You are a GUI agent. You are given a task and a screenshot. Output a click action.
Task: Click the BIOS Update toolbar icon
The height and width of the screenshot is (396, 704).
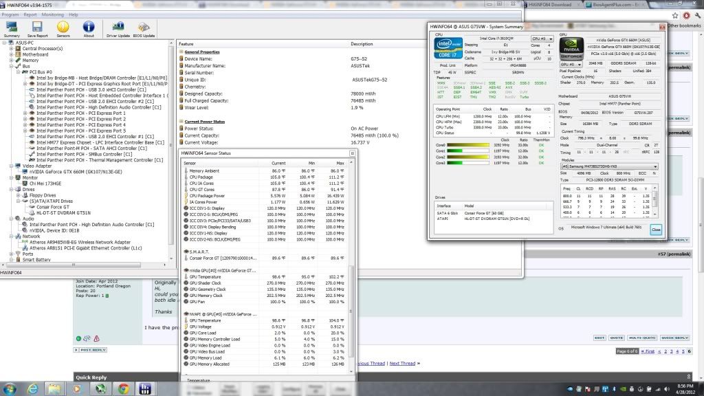pyautogui.click(x=144, y=29)
